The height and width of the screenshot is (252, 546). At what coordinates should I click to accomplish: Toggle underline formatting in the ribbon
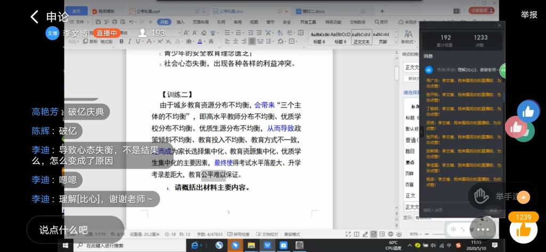(x=136, y=41)
